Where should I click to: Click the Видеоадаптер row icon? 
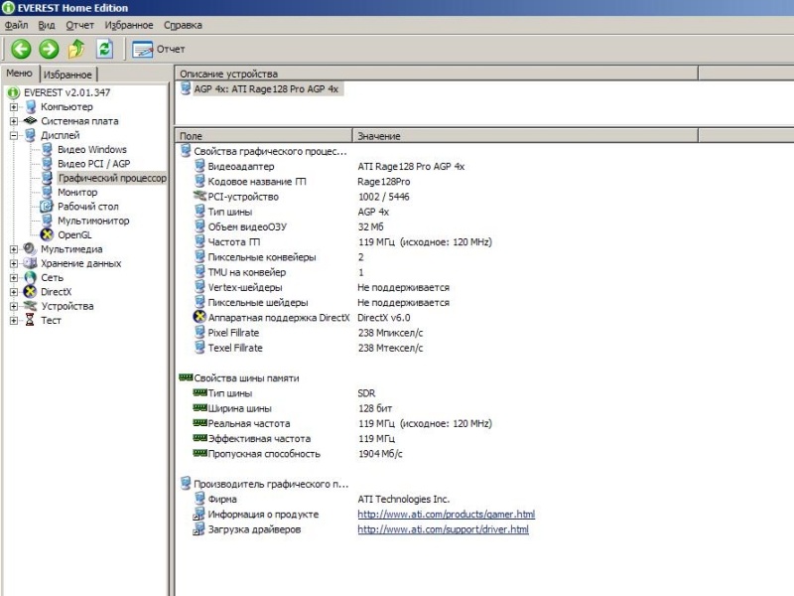(199, 166)
